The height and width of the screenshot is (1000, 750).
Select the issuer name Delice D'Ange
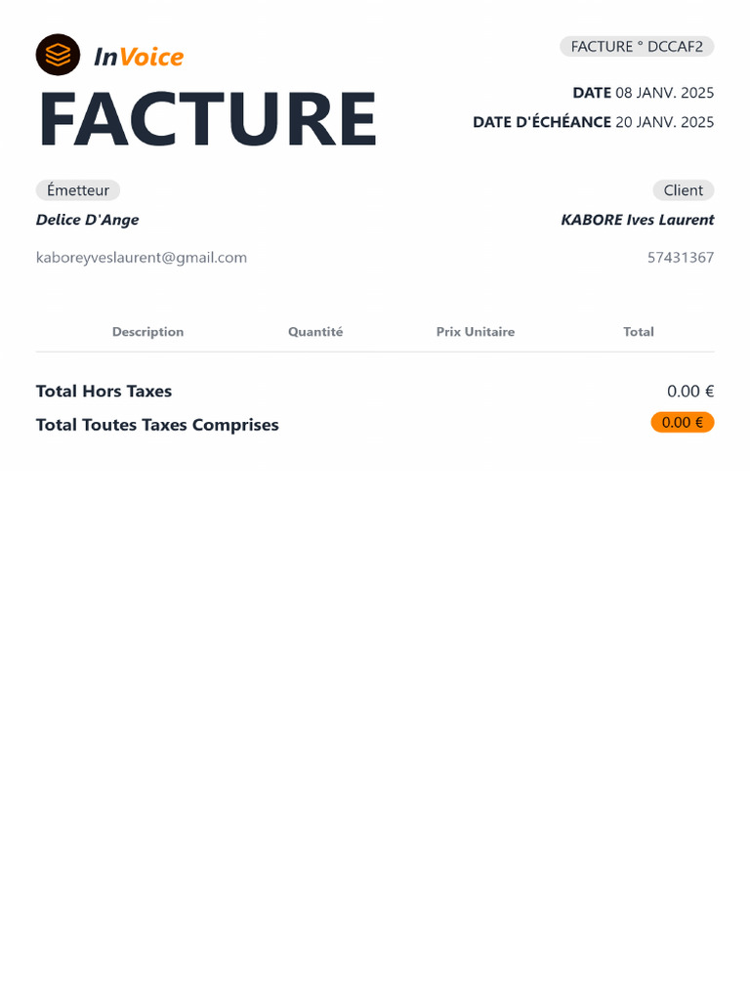tap(88, 220)
